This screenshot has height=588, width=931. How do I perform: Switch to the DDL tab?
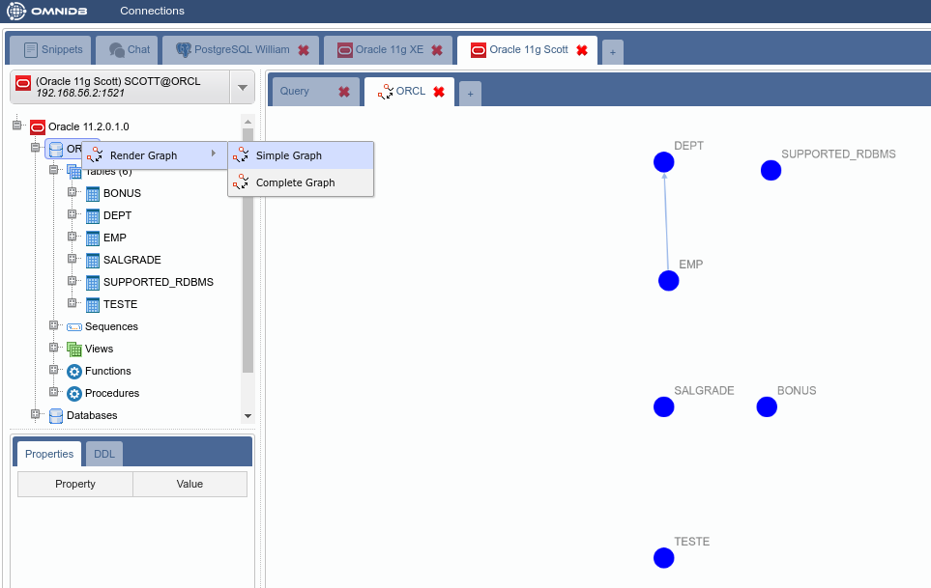(103, 454)
